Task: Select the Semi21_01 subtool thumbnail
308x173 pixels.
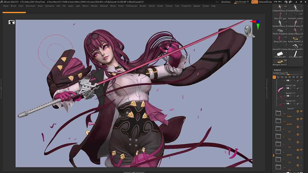Action: click(280, 104)
